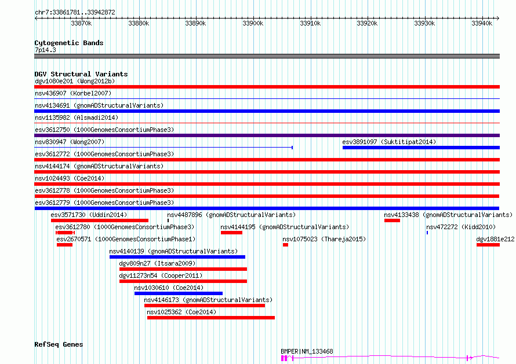This screenshot has width=516, height=364.
Task: Click the blue nsv4134691 variant bar
Action: [267, 111]
